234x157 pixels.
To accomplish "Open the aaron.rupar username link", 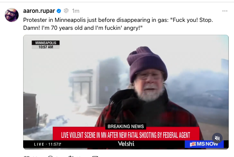I will coord(39,11).
